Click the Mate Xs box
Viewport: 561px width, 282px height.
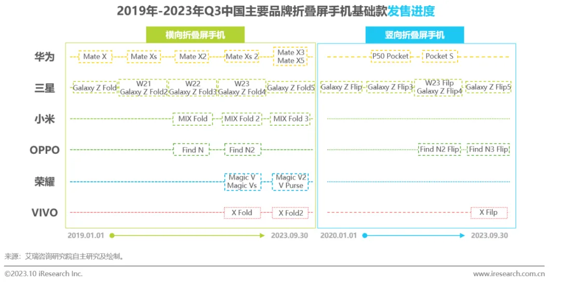pos(144,57)
